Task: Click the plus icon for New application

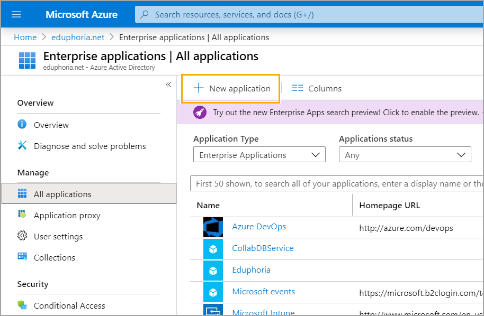Action: pos(199,88)
